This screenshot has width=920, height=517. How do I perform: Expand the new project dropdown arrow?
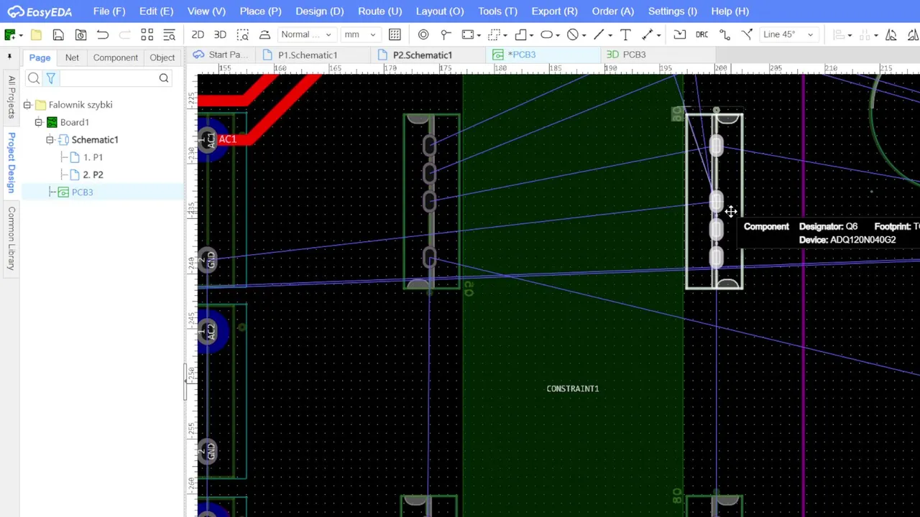point(21,35)
